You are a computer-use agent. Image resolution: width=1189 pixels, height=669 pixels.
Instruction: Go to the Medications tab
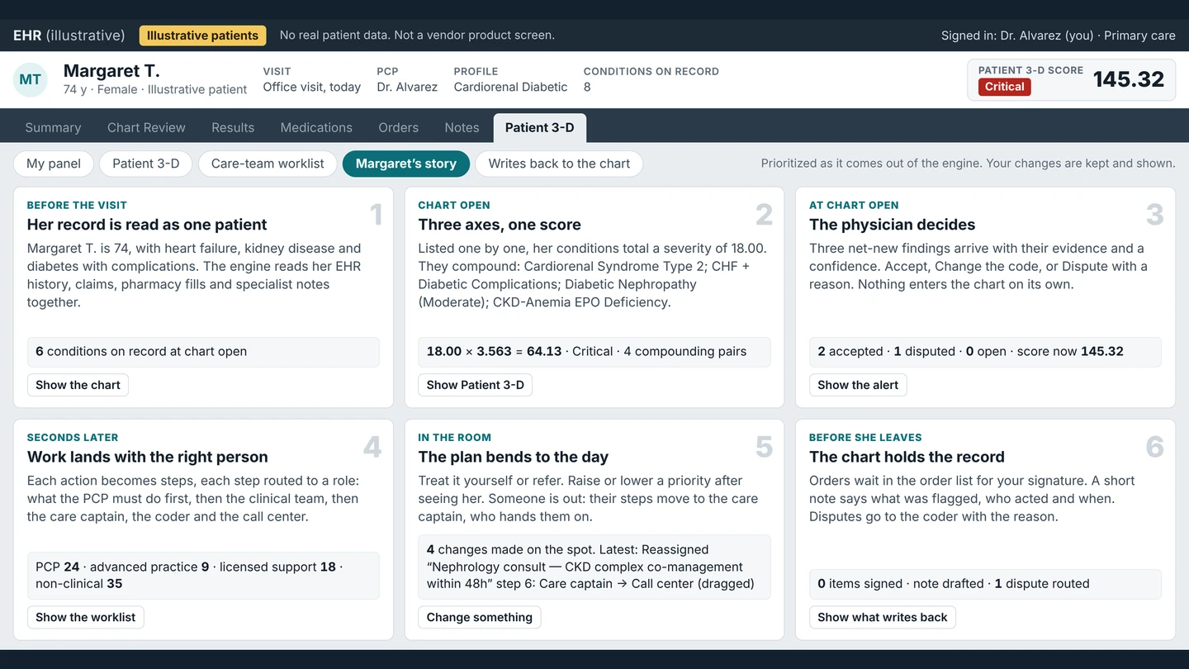[x=316, y=127]
